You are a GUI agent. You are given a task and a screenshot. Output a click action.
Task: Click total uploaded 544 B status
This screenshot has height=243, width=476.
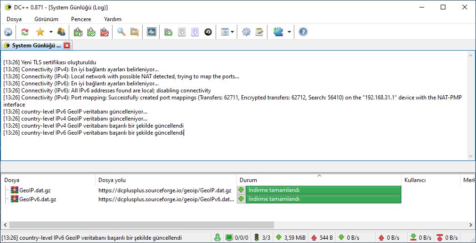(322, 237)
